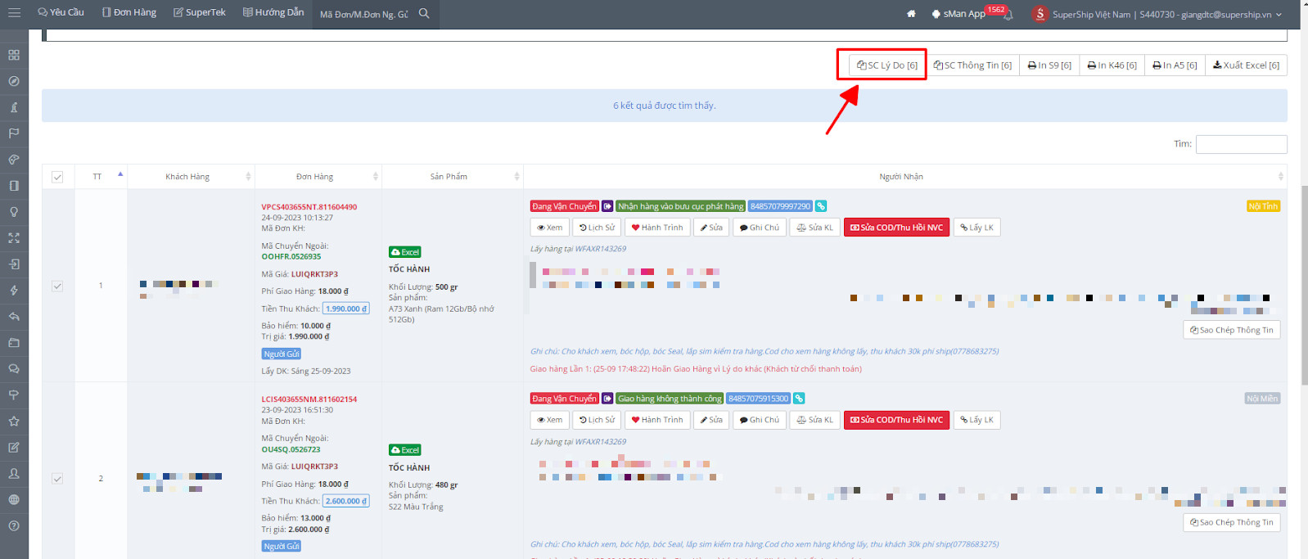Click the help question mark icon in sidebar
The image size is (1308, 559).
click(x=14, y=526)
